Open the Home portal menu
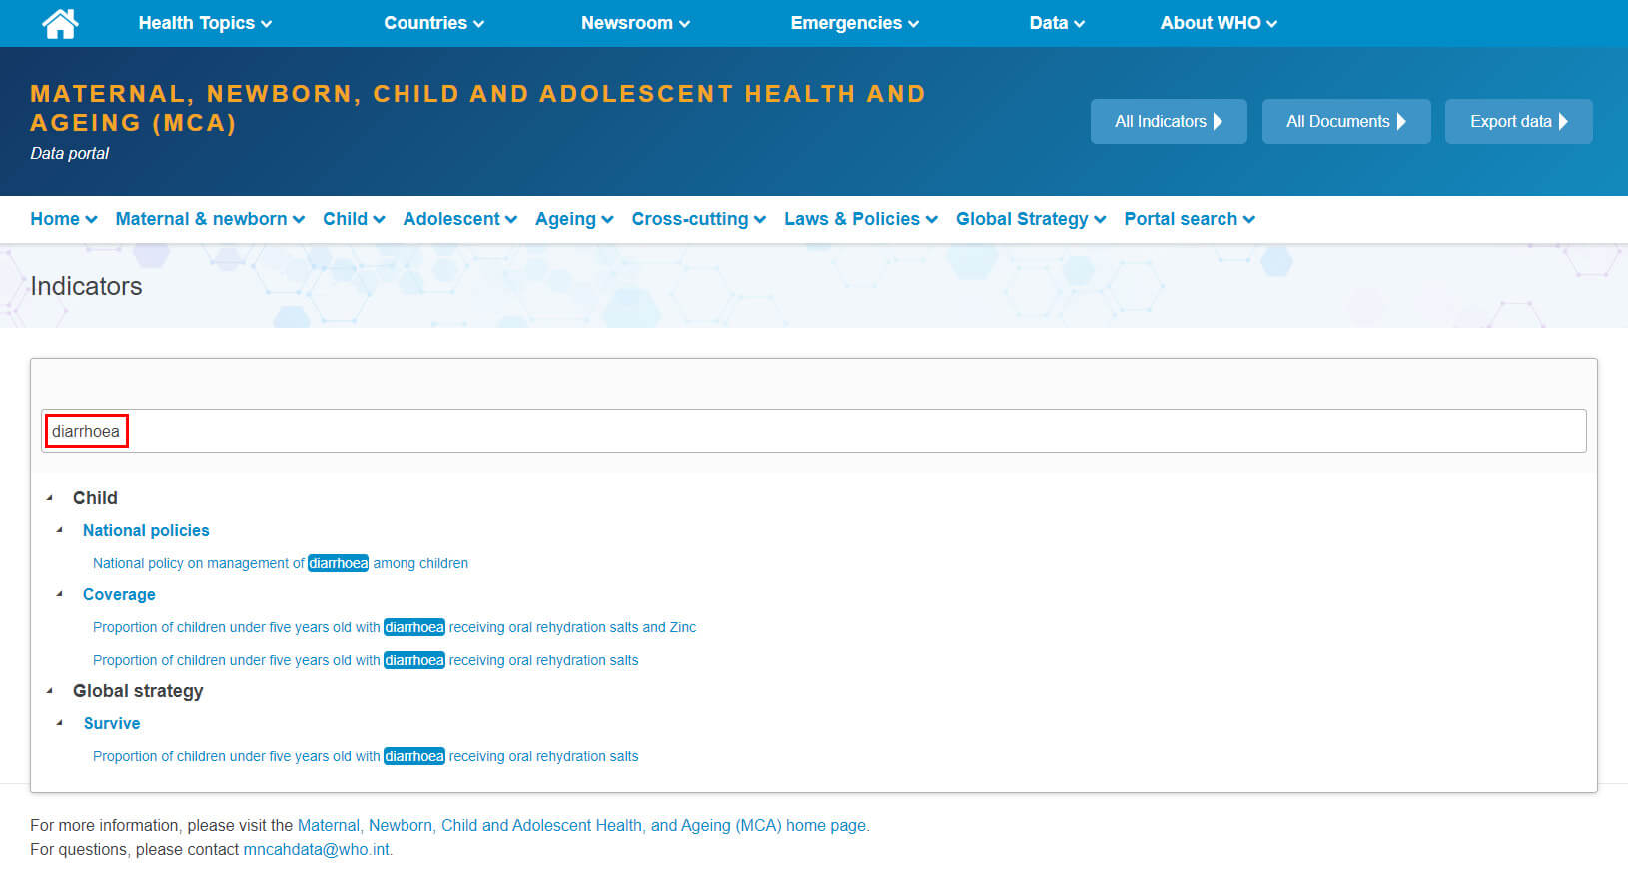 pos(63,219)
